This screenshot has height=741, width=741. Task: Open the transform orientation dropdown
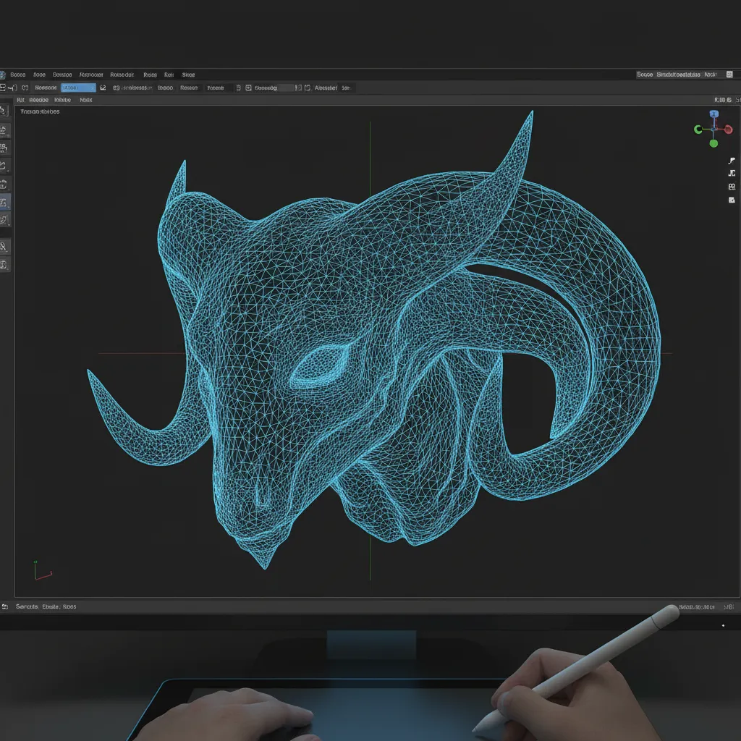click(x=78, y=87)
